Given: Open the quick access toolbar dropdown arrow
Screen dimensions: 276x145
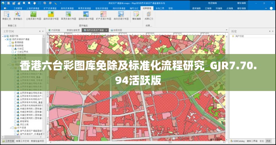Looking at the screenshot, I should coord(60,3).
